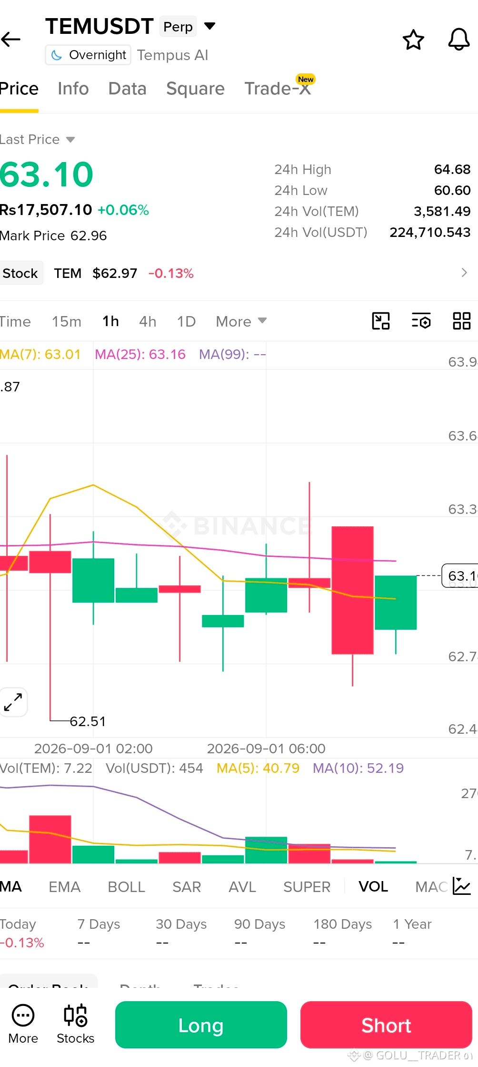
Task: Open multi-chart grid layout icon
Action: 461,321
